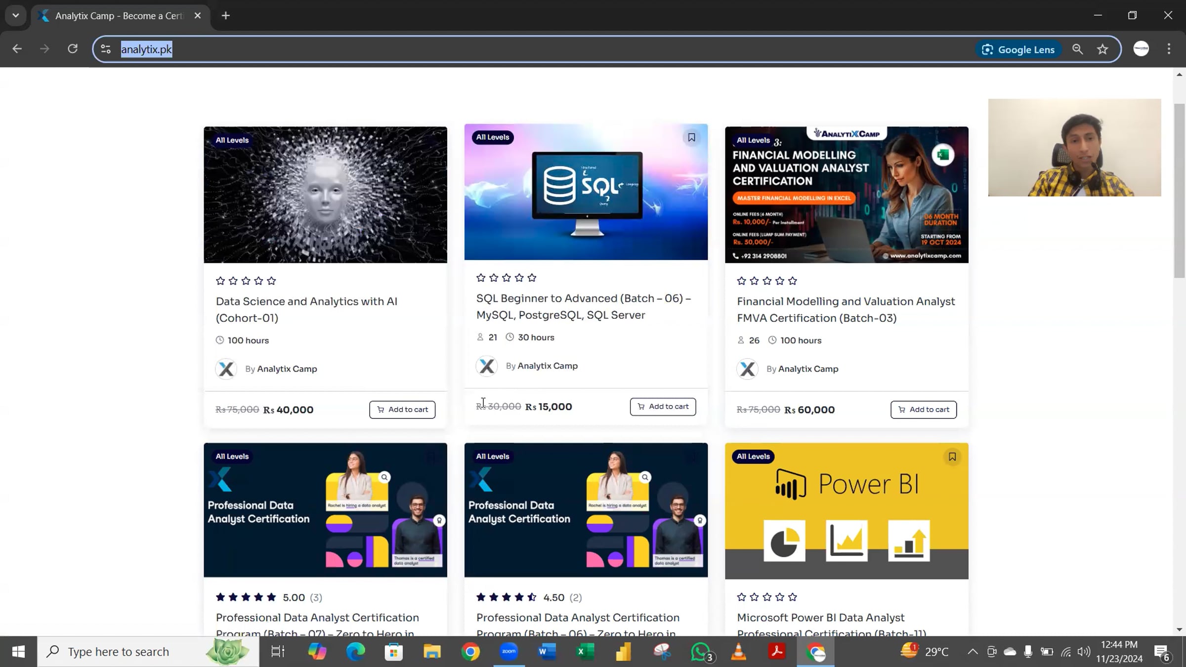Viewport: 1186px width, 667px height.
Task: Toggle the bookmark on the Power BI course card
Action: [952, 457]
